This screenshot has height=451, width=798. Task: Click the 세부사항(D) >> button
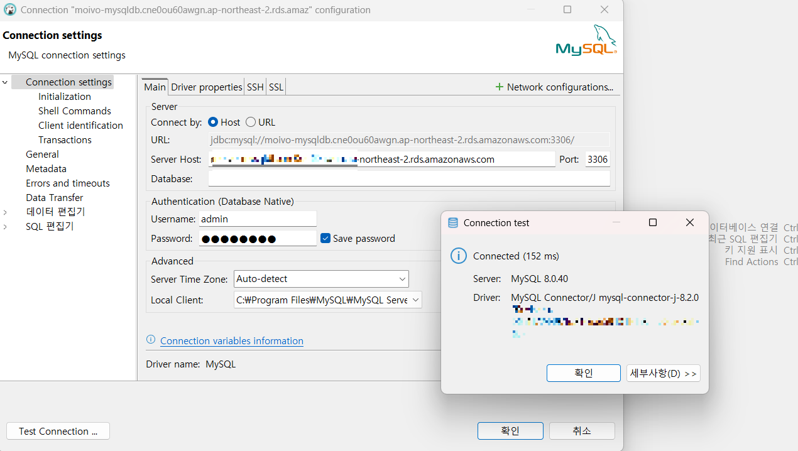tap(664, 373)
